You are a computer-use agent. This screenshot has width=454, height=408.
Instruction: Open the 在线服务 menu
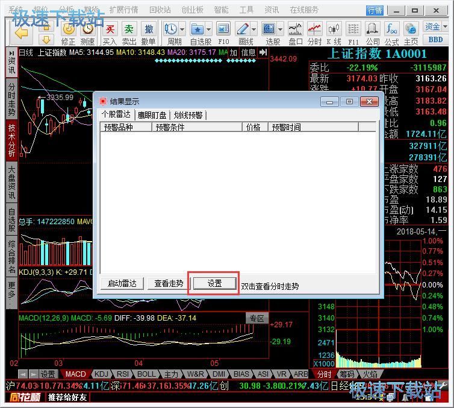[x=304, y=10]
